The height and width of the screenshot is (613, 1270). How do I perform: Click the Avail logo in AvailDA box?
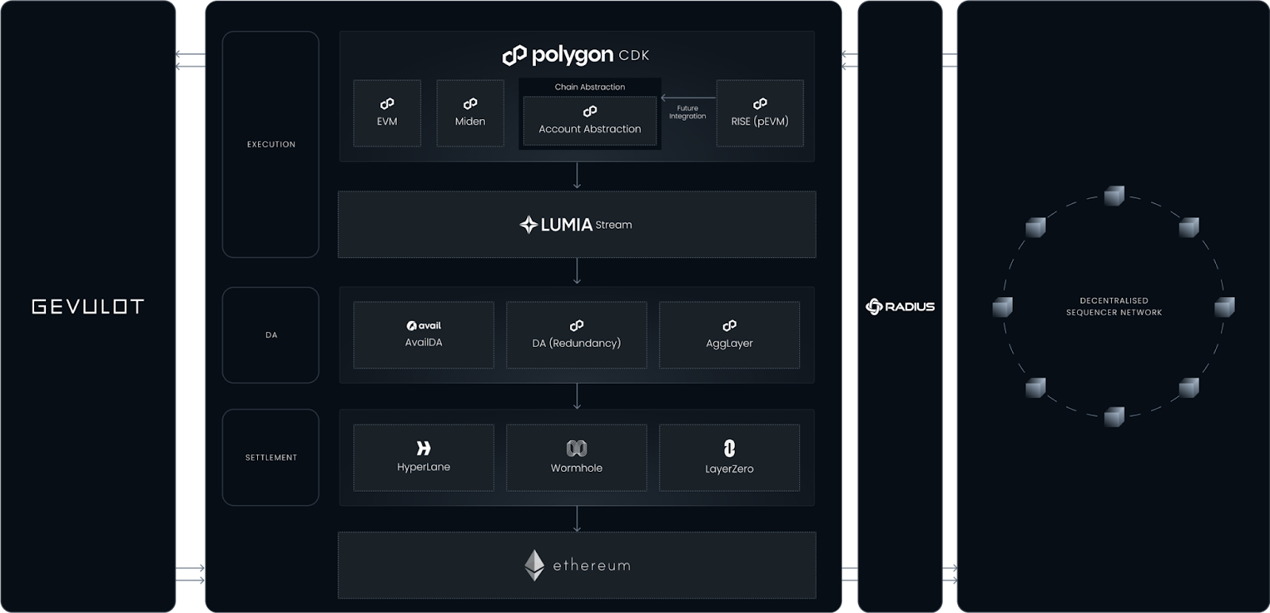[x=424, y=326]
